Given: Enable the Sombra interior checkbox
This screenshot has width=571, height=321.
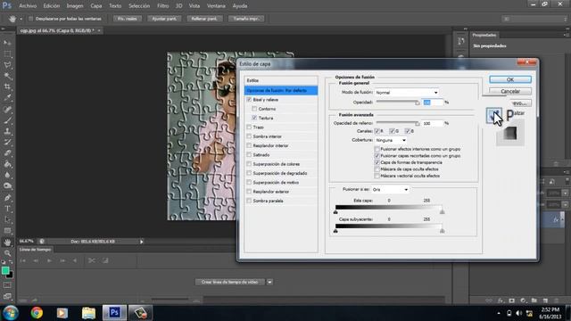Looking at the screenshot, I should [249, 136].
